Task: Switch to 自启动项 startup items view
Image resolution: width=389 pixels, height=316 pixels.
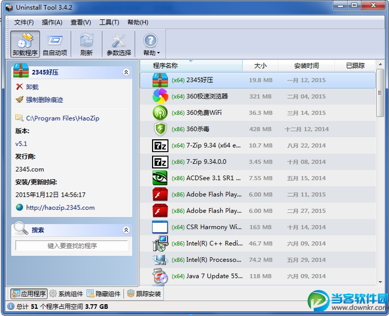Action: pyautogui.click(x=55, y=44)
